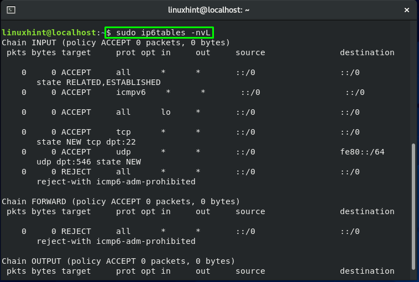Click the state RELATED,ESTABLISHED text

(x=98, y=82)
